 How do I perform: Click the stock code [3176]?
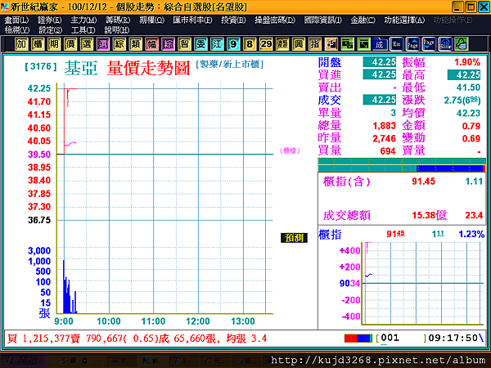click(41, 66)
